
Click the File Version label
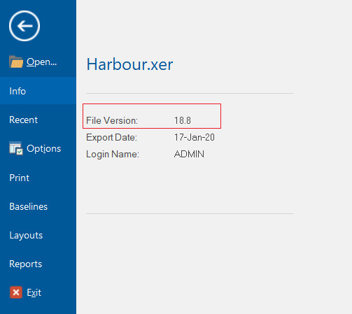[x=112, y=120]
